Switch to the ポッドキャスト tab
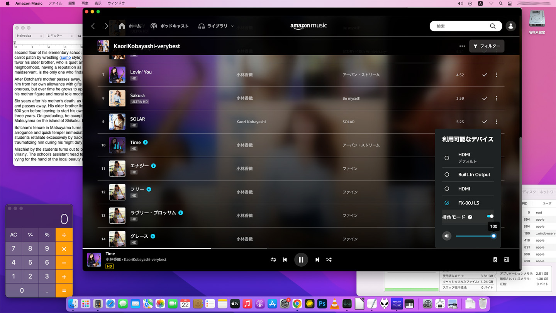The height and width of the screenshot is (313, 556). [x=170, y=26]
